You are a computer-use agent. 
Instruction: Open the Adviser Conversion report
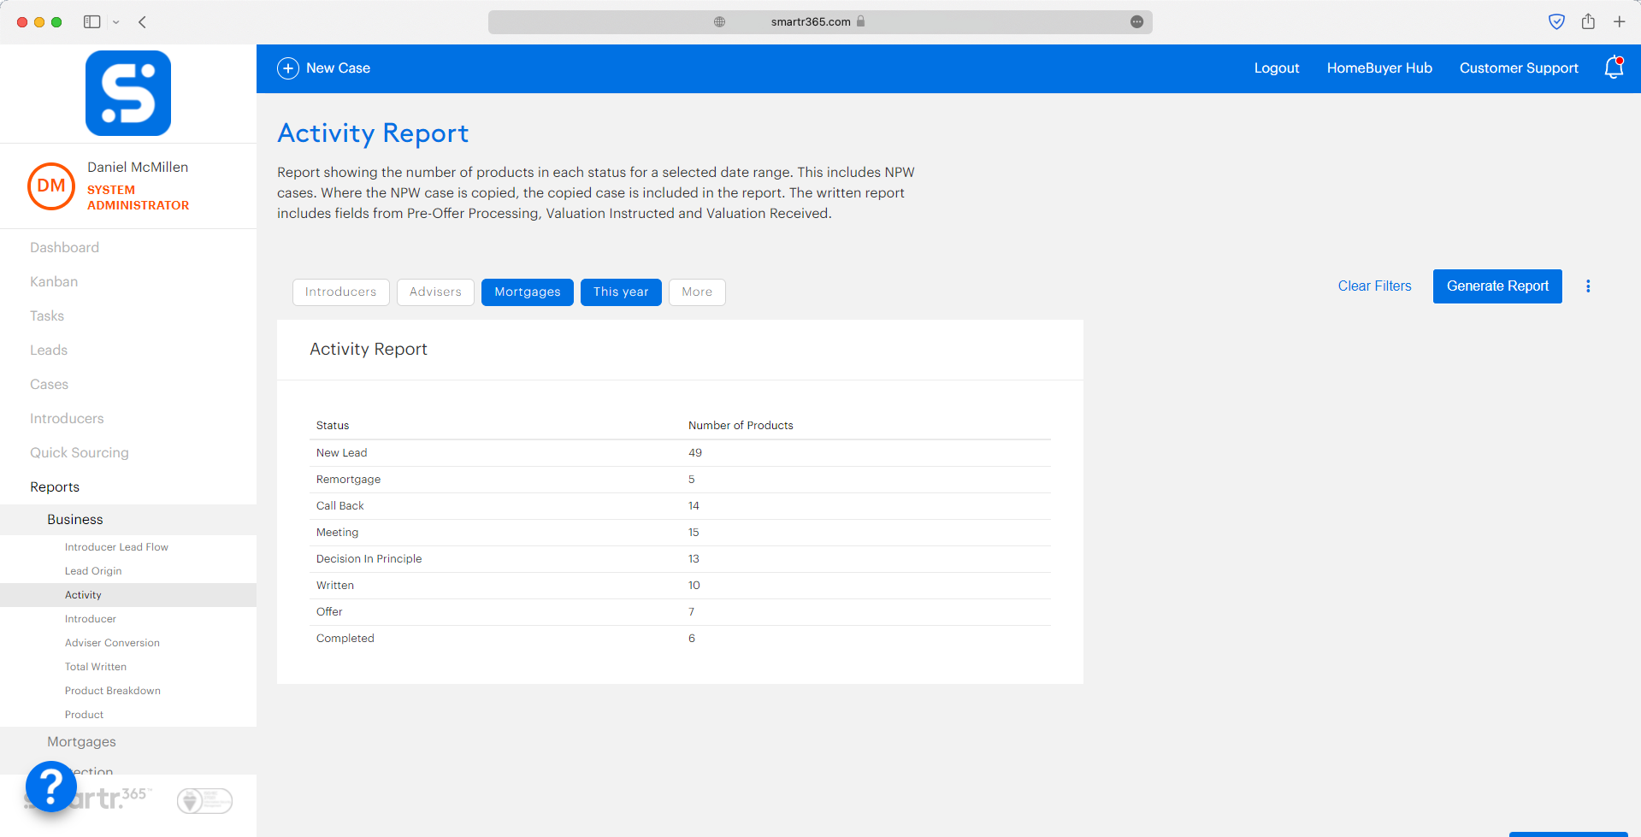112,643
